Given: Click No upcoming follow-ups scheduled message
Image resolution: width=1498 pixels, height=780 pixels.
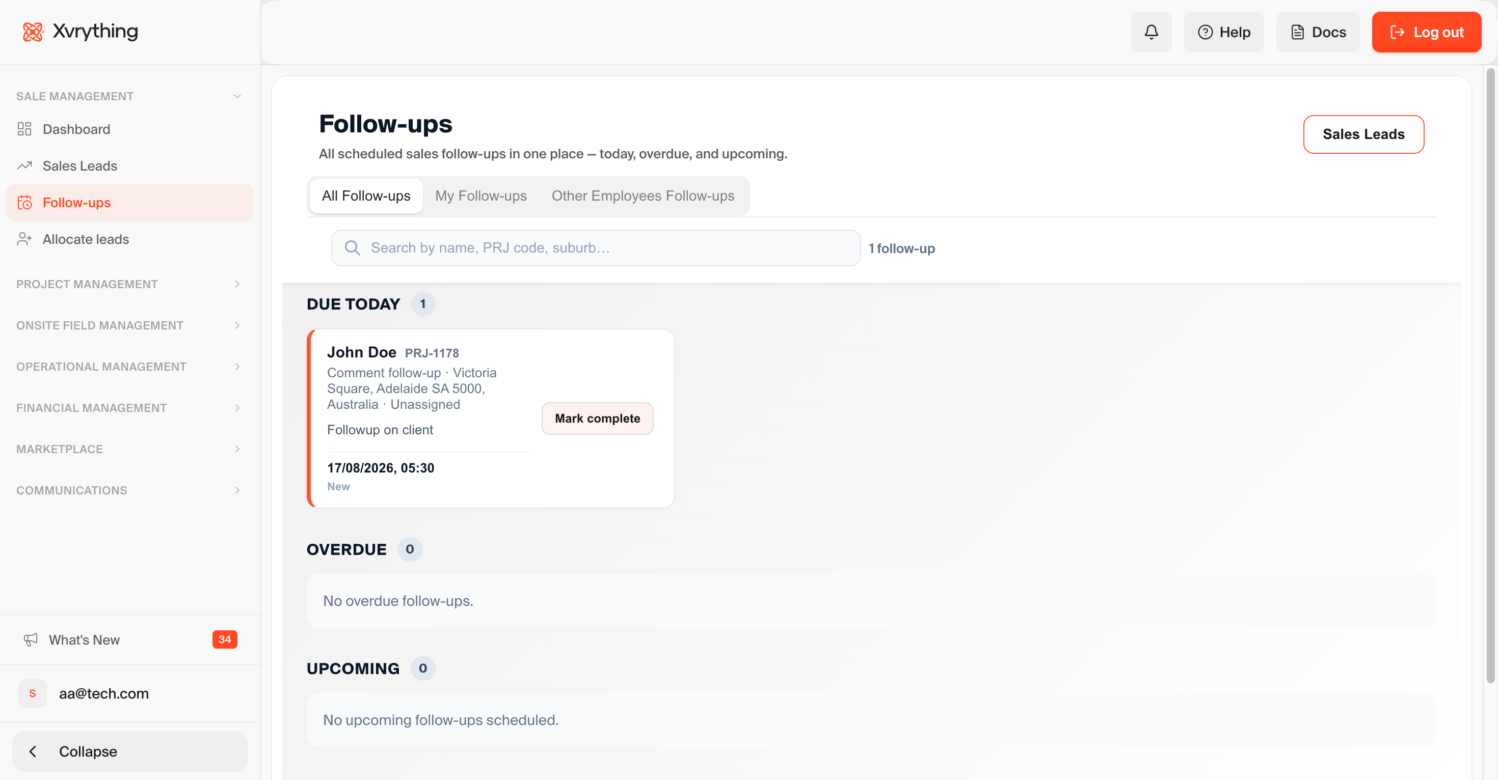Looking at the screenshot, I should [440, 720].
